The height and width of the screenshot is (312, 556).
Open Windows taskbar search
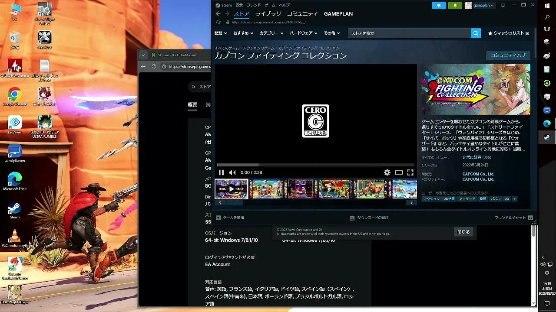(x=547, y=17)
